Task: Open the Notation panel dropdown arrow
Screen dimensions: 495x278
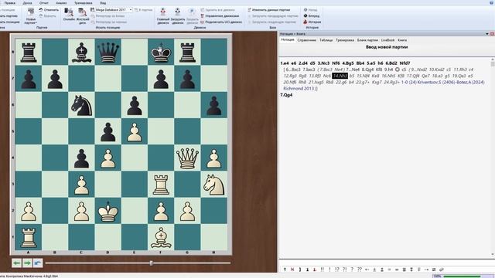Action: (487, 34)
